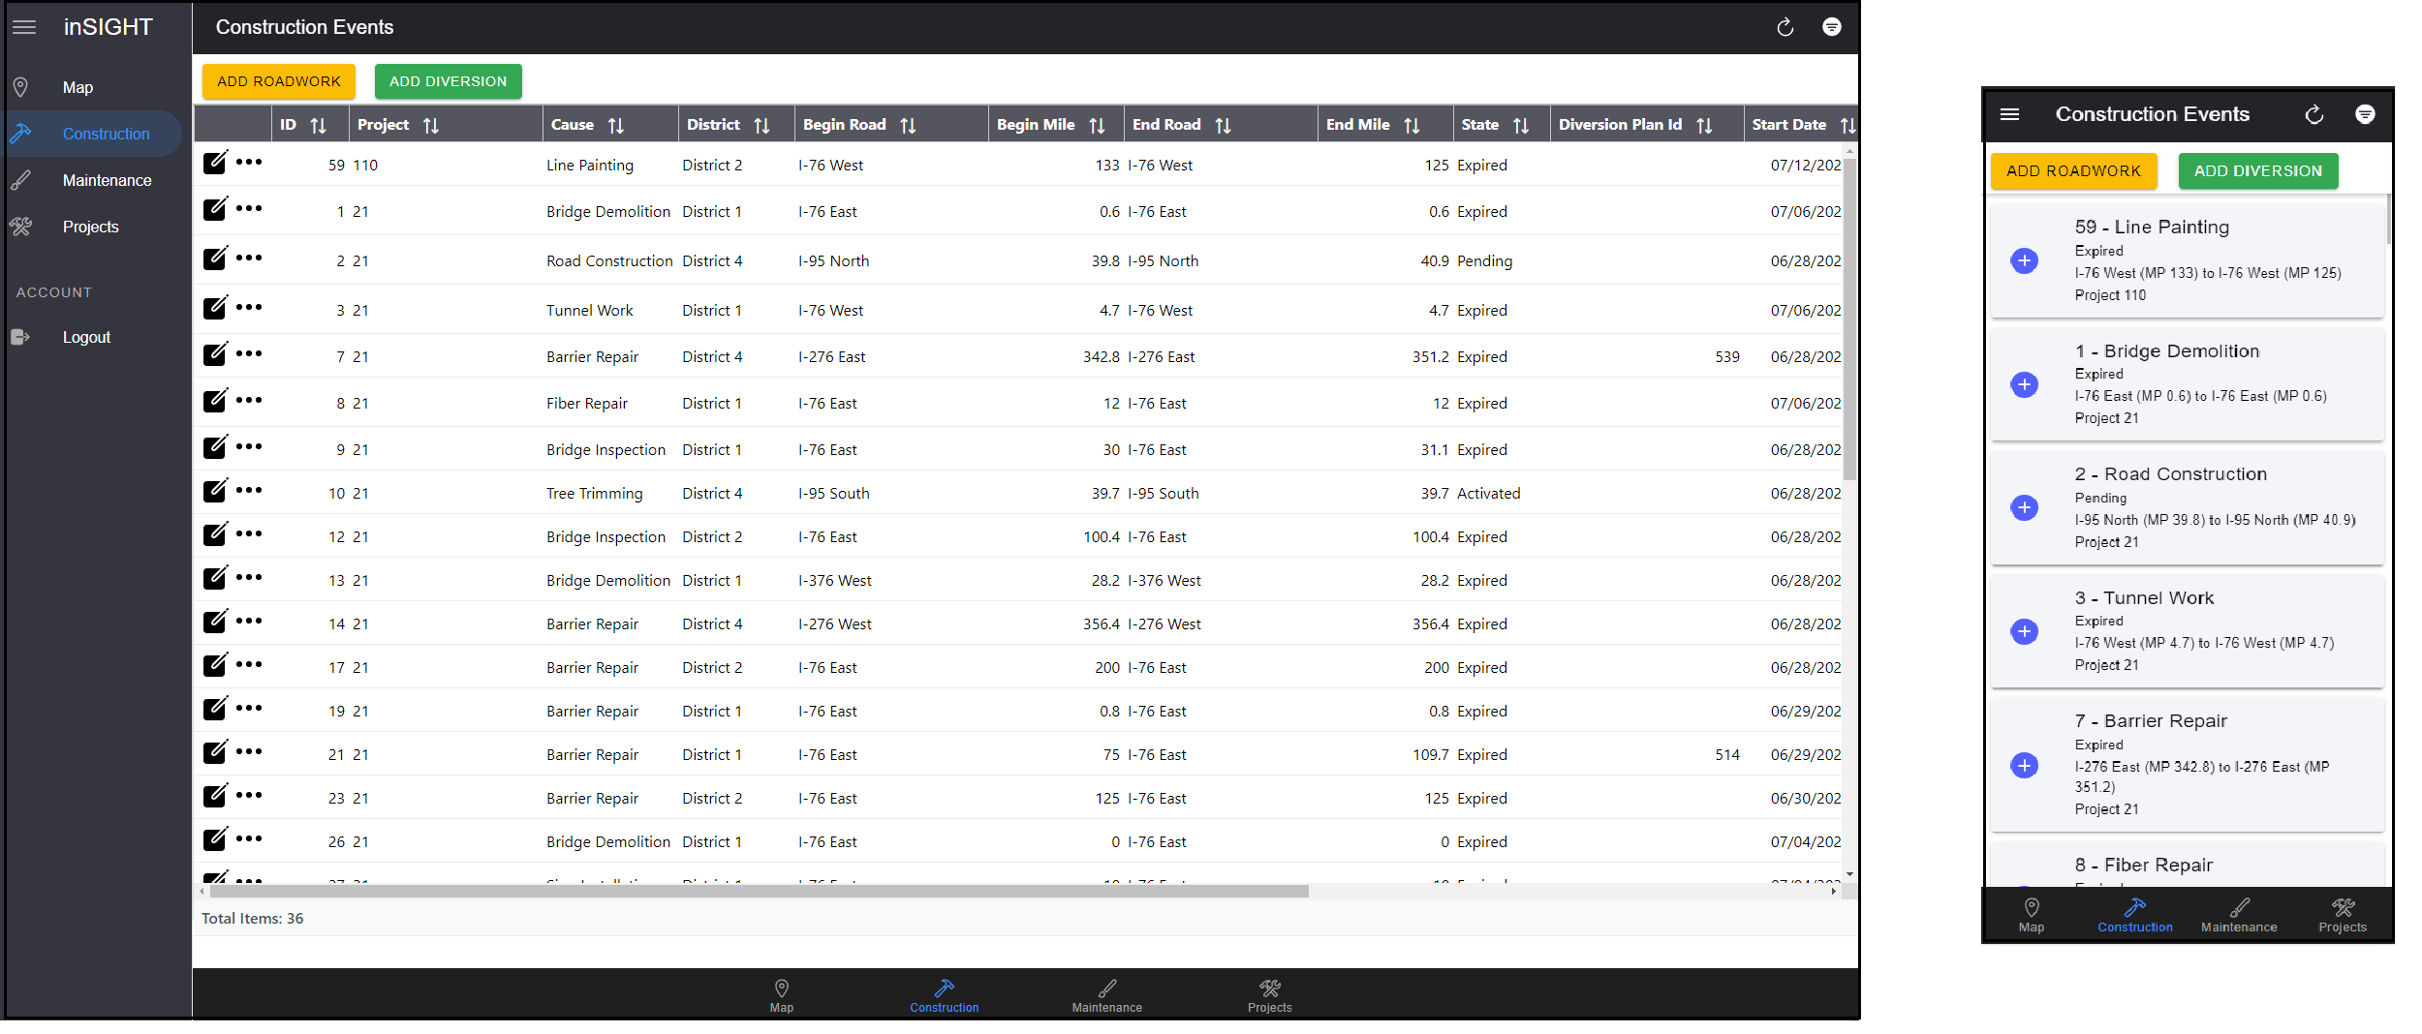
Task: Click the table's horizontal scrollbar thumb
Action: [x=759, y=891]
